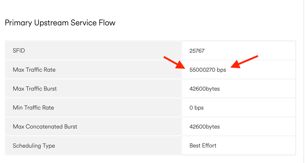Click the Primary Upstream Service Flow heading
Viewport: 305px width, 163px height.
click(60, 23)
